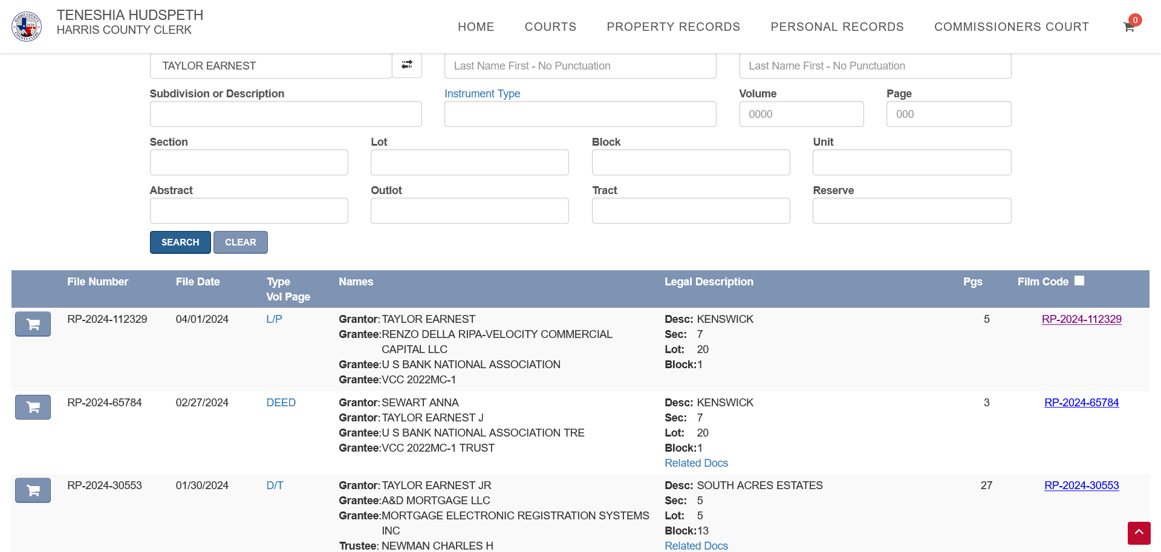Open the Instrument Type link
The image size is (1161, 552).
click(482, 94)
